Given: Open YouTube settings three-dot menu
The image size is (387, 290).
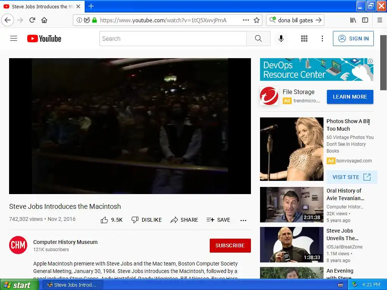Looking at the screenshot, I should coord(322,39).
